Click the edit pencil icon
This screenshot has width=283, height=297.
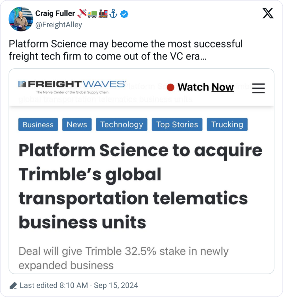pos(13,286)
